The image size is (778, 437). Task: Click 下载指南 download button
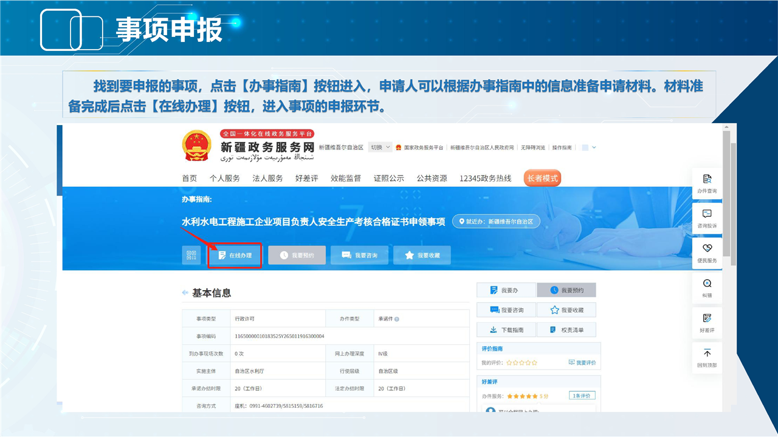(506, 330)
